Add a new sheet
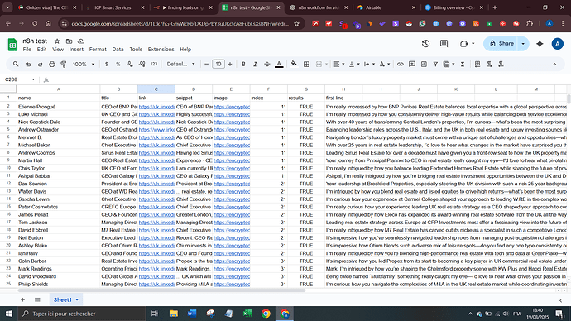Screen dimensions: 571x321 pos(22,299)
